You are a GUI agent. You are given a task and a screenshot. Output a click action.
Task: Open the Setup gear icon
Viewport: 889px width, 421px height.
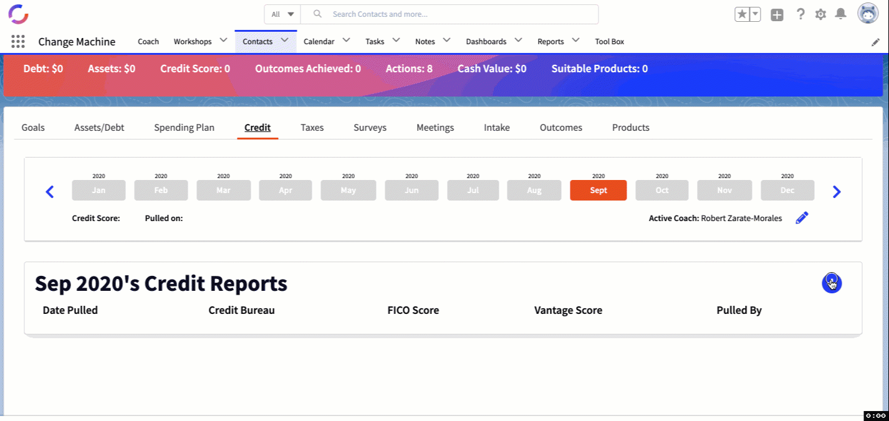click(820, 14)
